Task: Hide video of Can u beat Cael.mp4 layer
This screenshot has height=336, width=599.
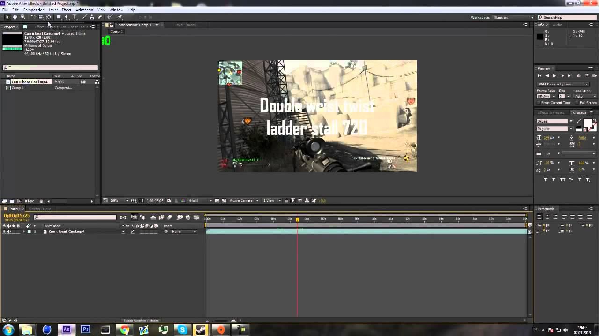Action: (x=4, y=231)
